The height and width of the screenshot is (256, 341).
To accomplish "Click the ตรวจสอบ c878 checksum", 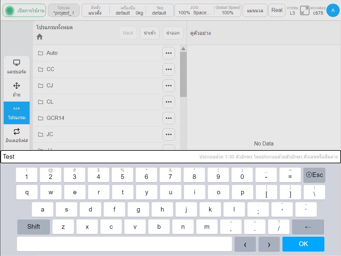I will coord(318,10).
